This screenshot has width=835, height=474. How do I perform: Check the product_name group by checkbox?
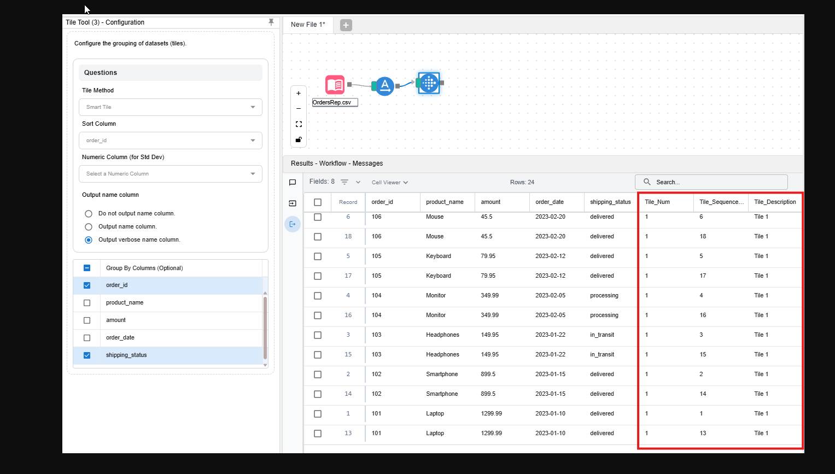click(x=87, y=303)
